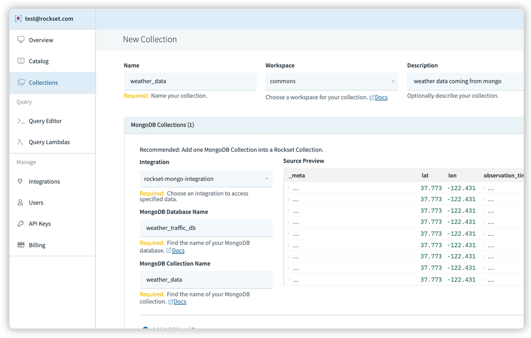Open Docs link under MongoDB Collection Name
This screenshot has width=531, height=338.
pyautogui.click(x=179, y=302)
